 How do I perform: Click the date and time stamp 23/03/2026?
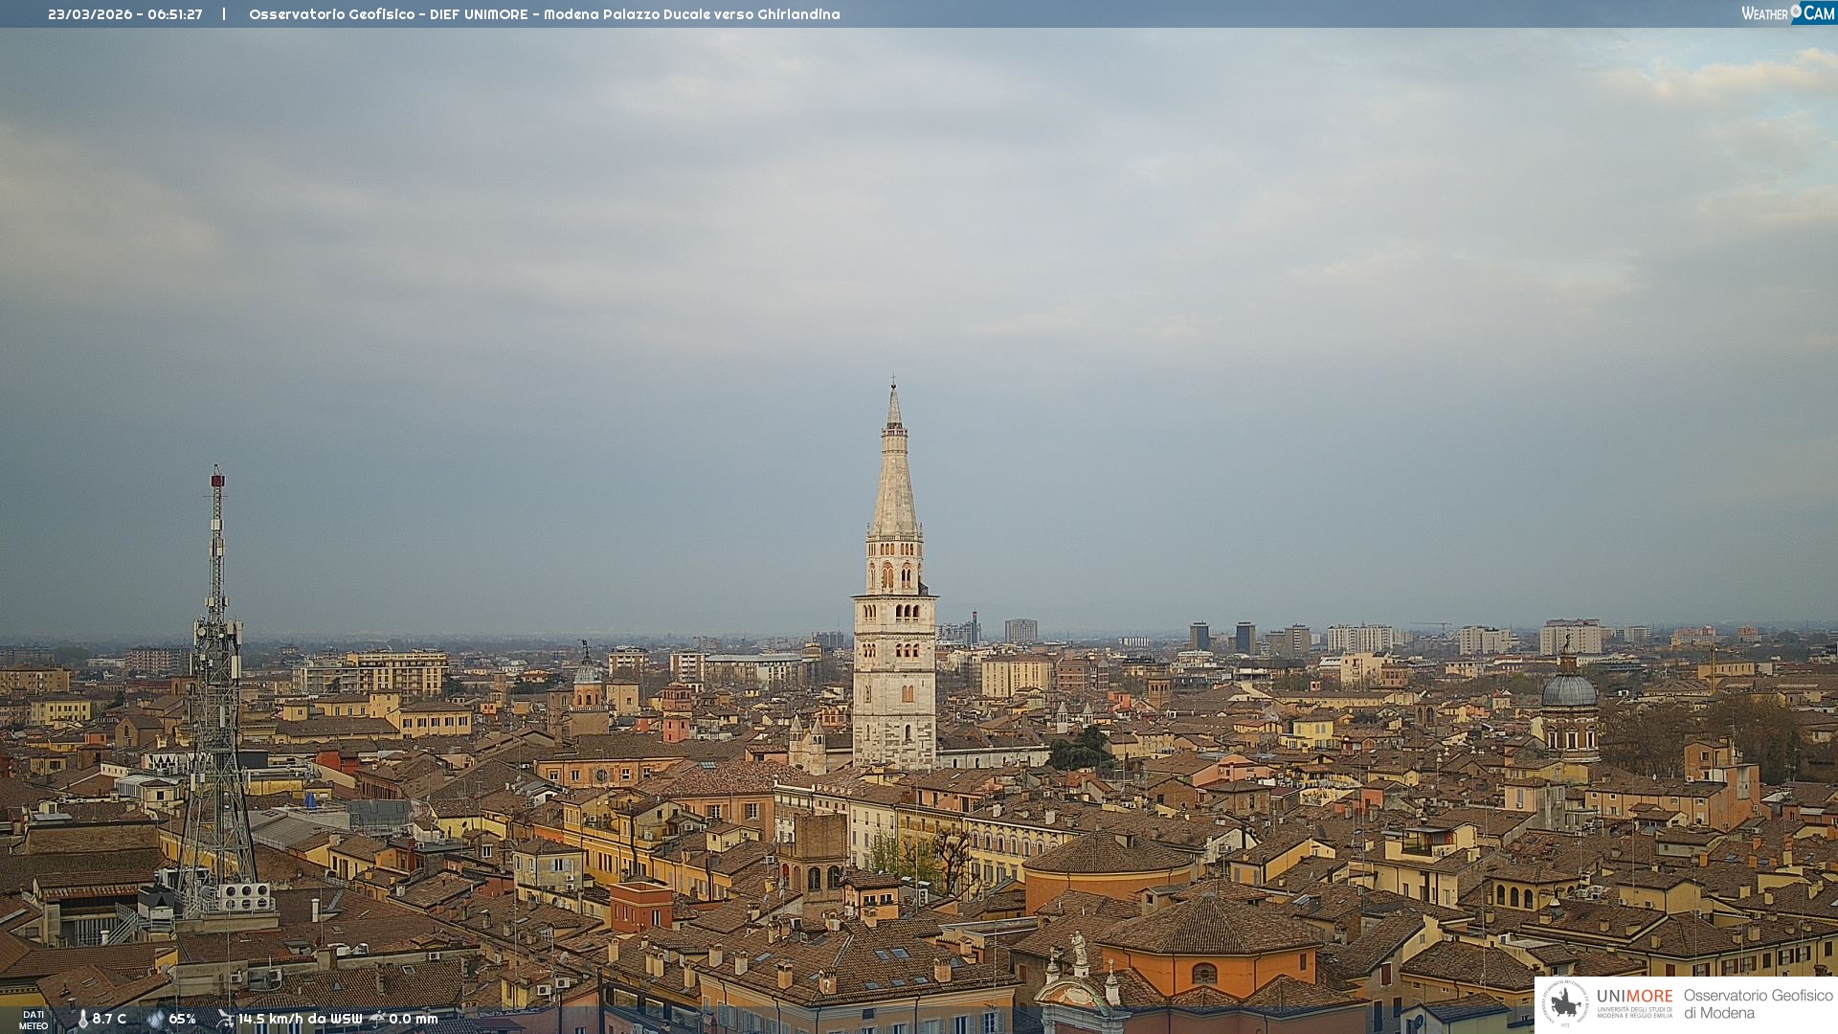click(124, 14)
